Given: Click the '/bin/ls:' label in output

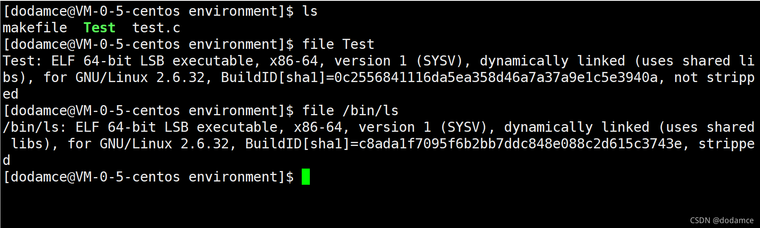Looking at the screenshot, I should [35, 127].
